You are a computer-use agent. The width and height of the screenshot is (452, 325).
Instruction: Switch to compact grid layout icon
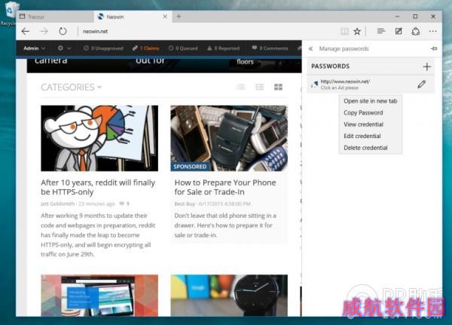259,87
